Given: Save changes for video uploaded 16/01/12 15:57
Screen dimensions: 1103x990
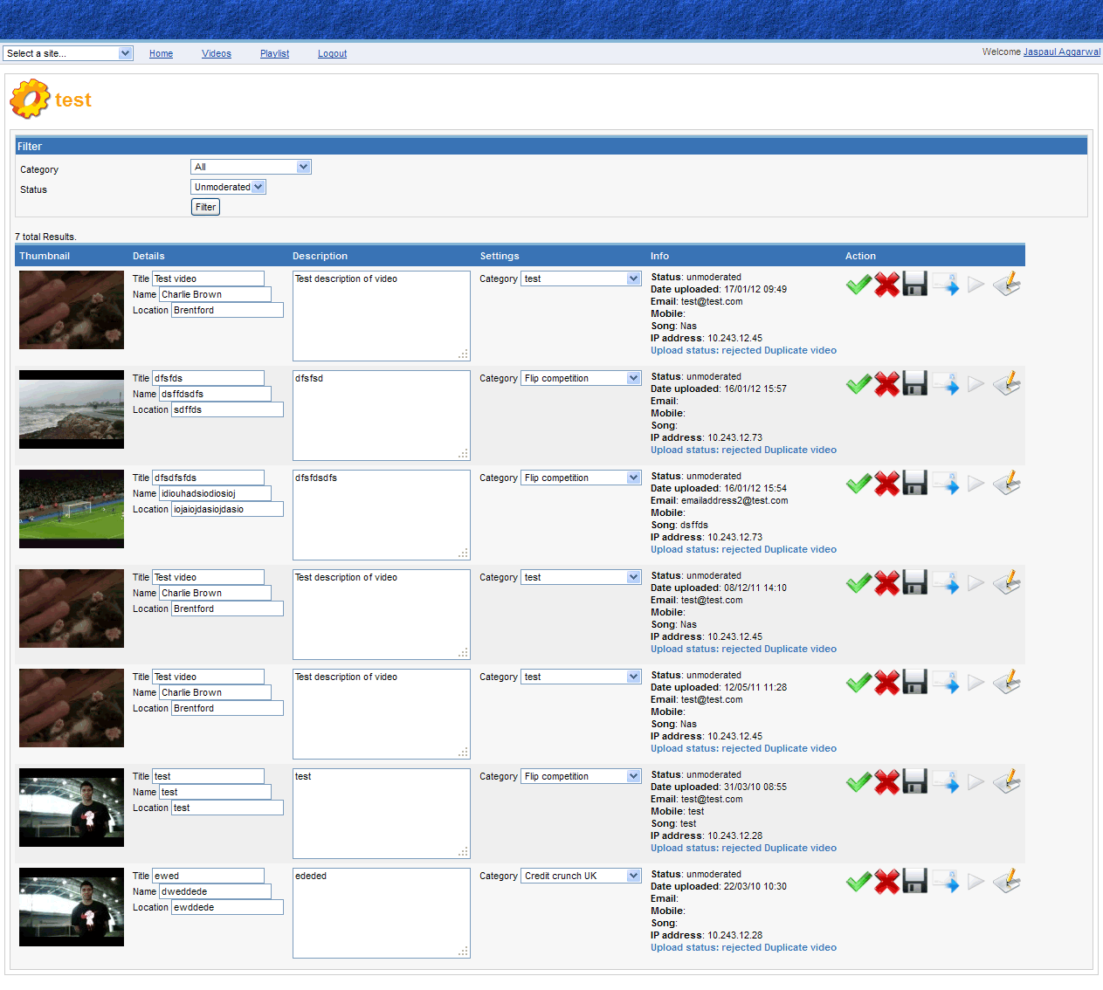Looking at the screenshot, I should (915, 384).
